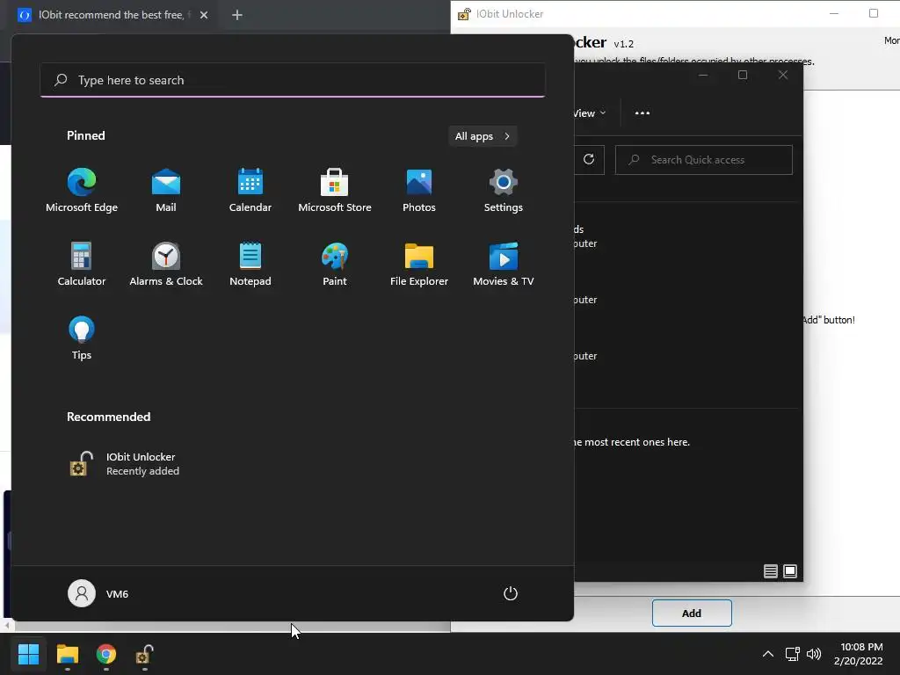Open File Explorer from pinned apps
The height and width of the screenshot is (675, 900).
(x=419, y=265)
